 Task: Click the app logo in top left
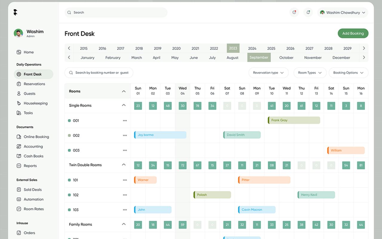16,13
